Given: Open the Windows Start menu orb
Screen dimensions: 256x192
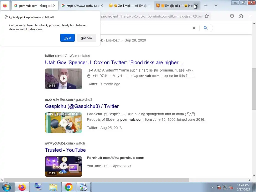Looking at the screenshot, I should tap(6, 187).
